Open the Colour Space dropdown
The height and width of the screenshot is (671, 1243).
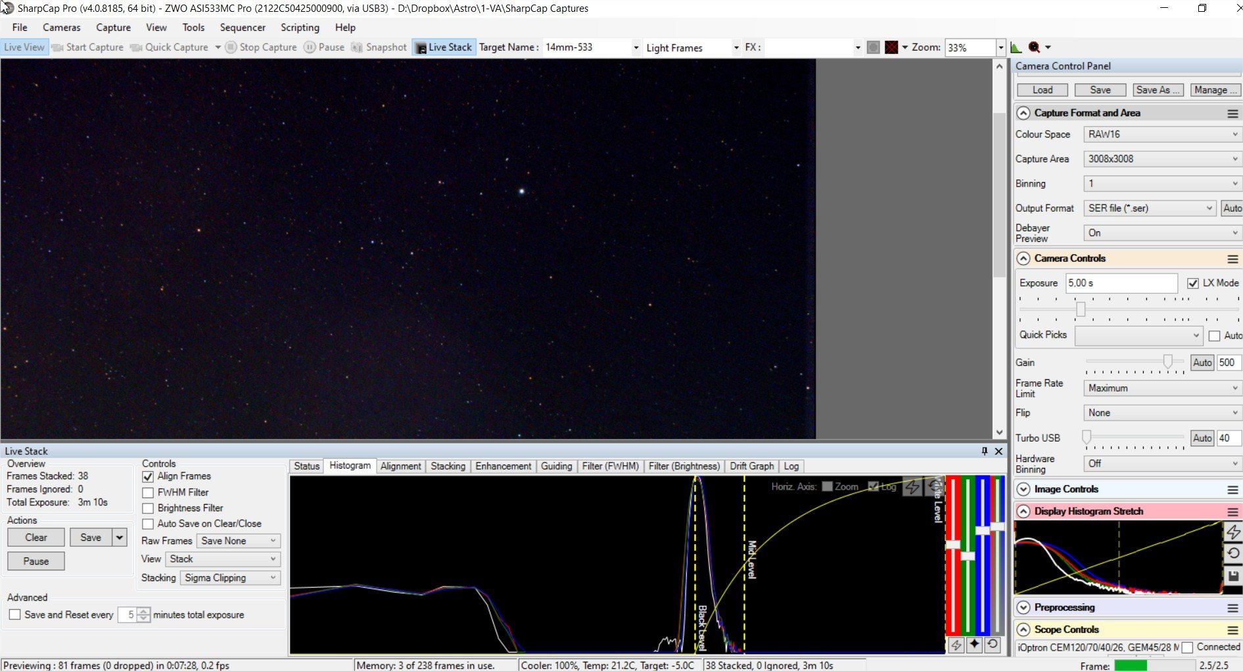[1162, 134]
